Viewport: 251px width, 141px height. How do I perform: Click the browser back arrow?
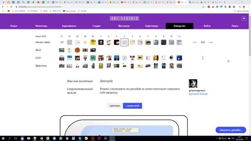coord(3,7)
